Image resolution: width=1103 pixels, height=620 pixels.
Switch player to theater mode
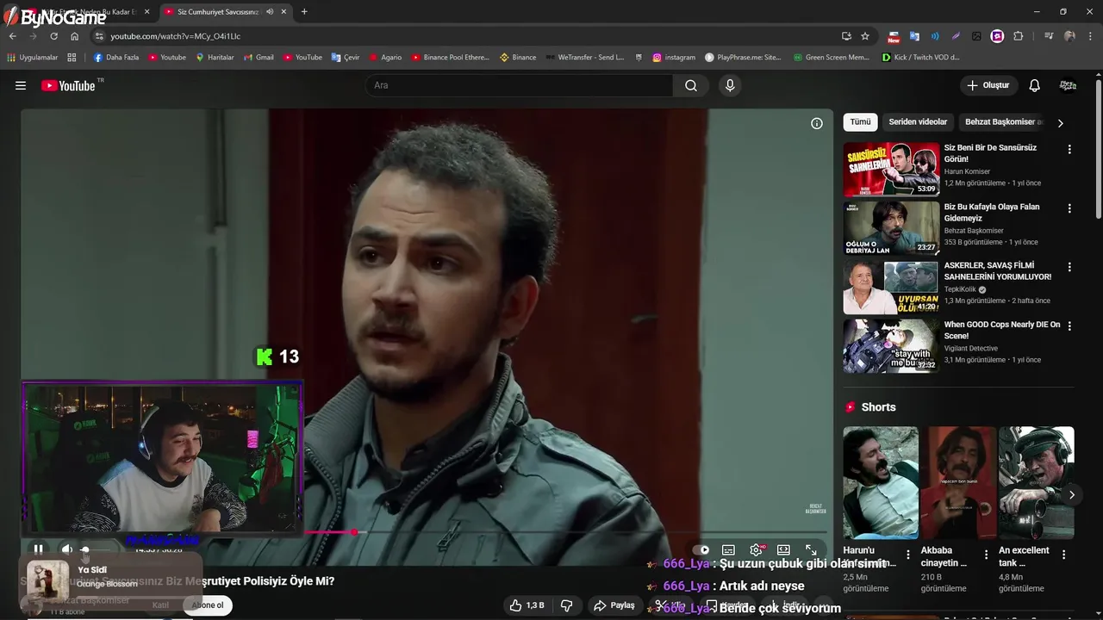point(783,549)
